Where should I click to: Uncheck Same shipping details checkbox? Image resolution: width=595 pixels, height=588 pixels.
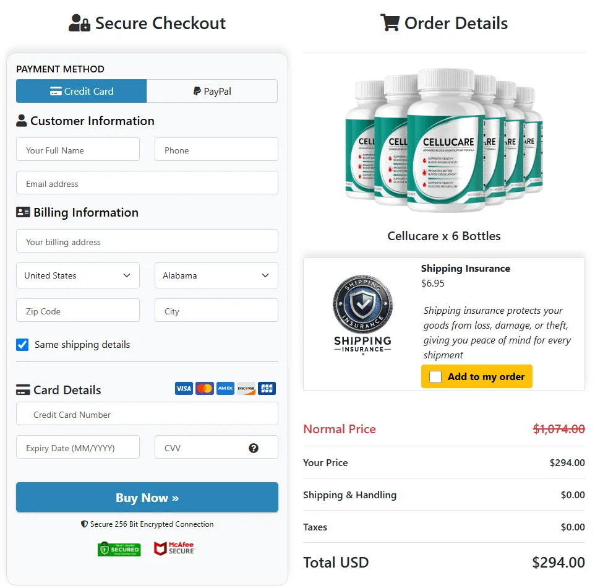(x=22, y=345)
